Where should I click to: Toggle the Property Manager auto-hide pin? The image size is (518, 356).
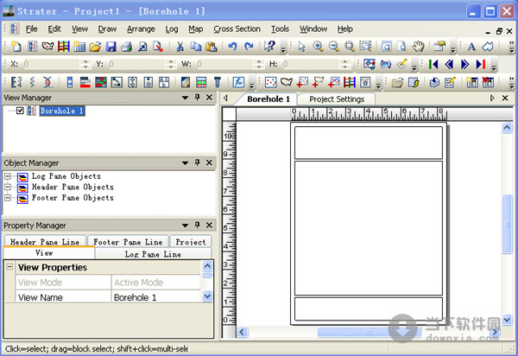click(x=197, y=225)
